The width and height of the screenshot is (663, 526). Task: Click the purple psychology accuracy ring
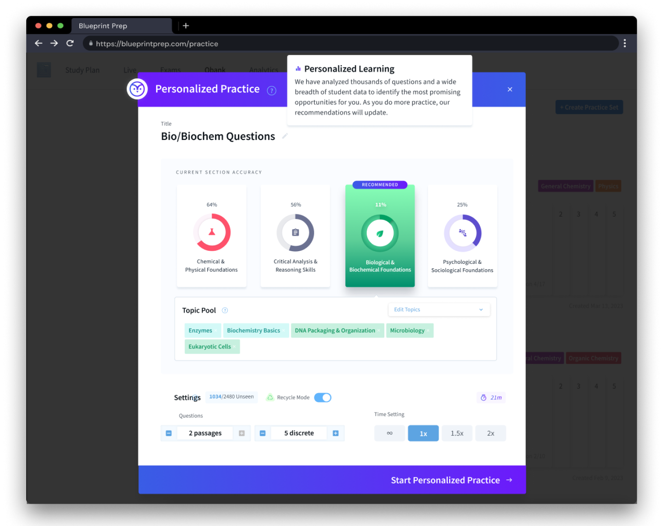463,233
